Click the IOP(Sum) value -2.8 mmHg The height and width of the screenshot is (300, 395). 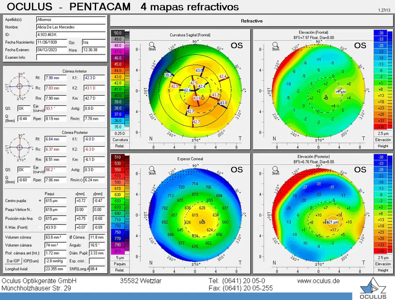coord(55,261)
